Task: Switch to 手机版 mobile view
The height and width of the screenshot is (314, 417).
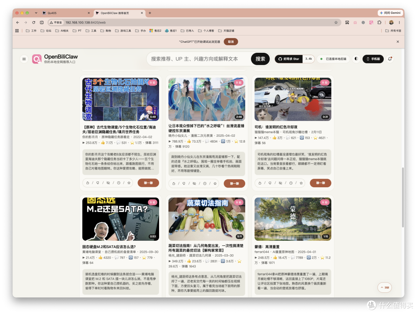Action: click(x=373, y=59)
